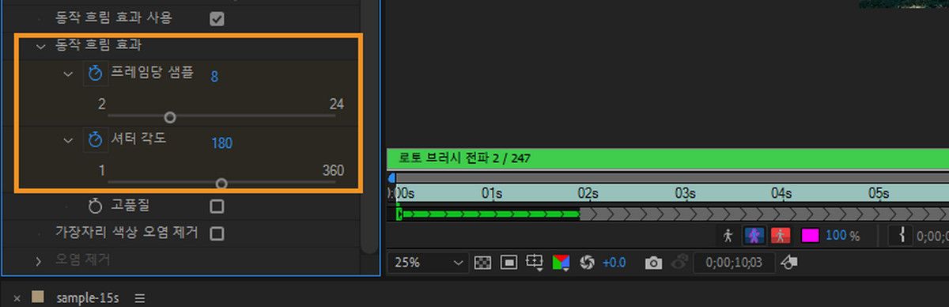Open the show channel color icon
The image size is (949, 307).
561,262
